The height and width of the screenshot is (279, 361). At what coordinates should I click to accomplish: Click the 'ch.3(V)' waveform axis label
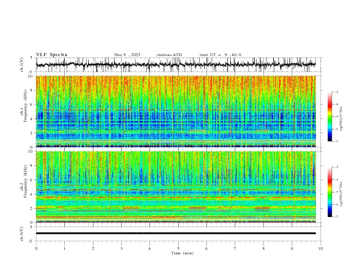click(22, 234)
